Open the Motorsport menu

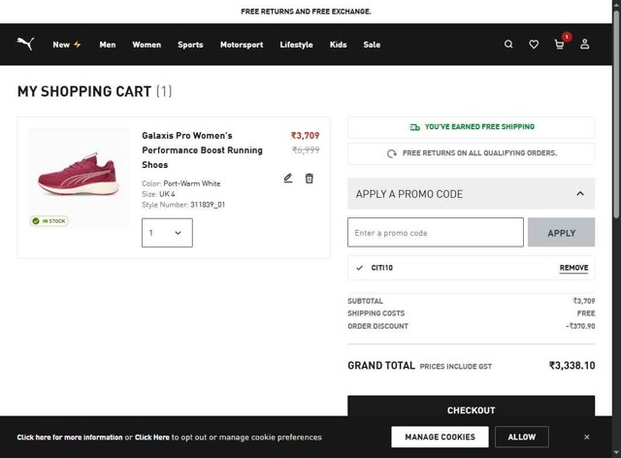pos(242,45)
